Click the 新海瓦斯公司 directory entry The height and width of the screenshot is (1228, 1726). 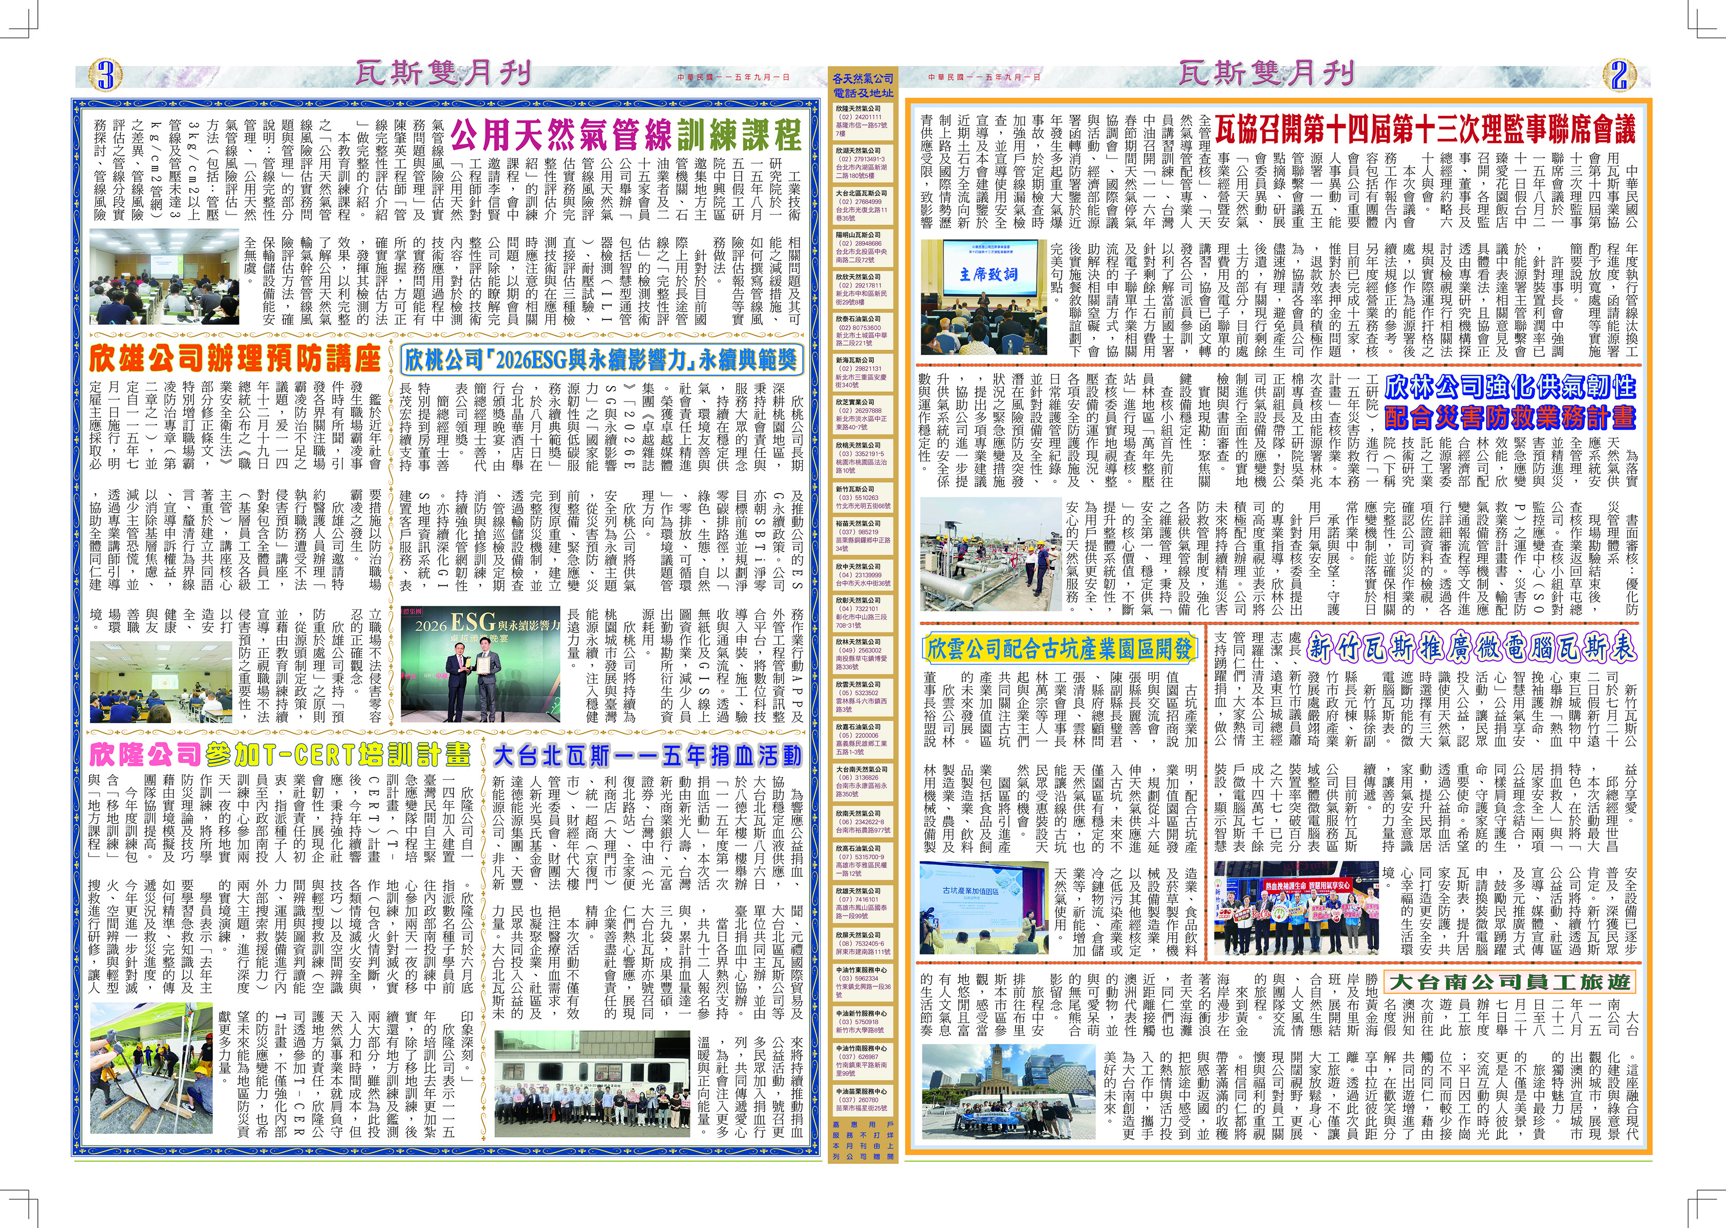pyautogui.click(x=862, y=373)
